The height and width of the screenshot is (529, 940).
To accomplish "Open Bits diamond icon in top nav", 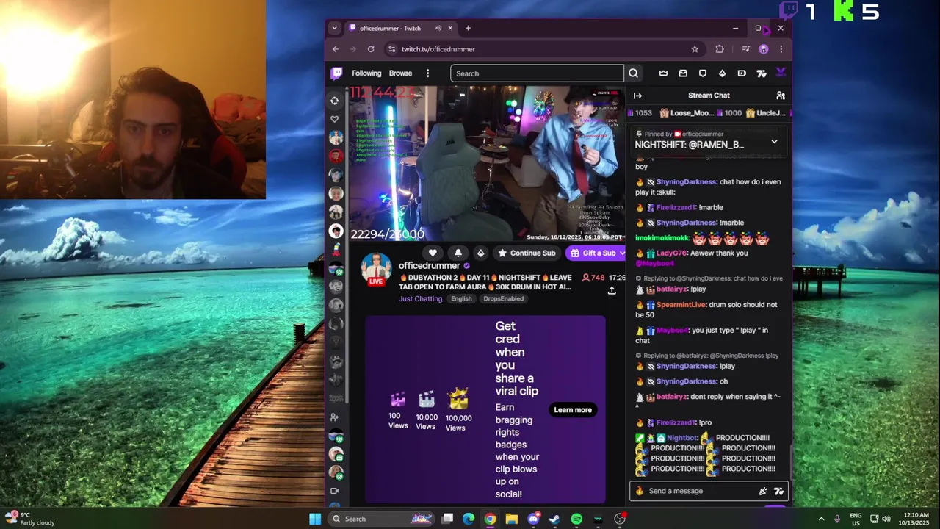I will click(722, 73).
